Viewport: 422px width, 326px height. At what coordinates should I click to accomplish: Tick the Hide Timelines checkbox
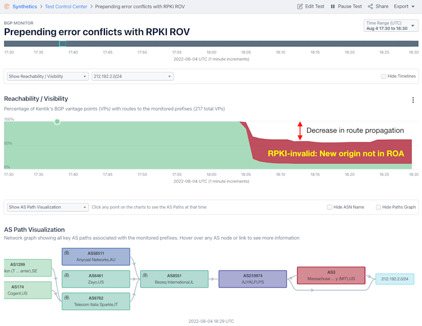tap(384, 76)
